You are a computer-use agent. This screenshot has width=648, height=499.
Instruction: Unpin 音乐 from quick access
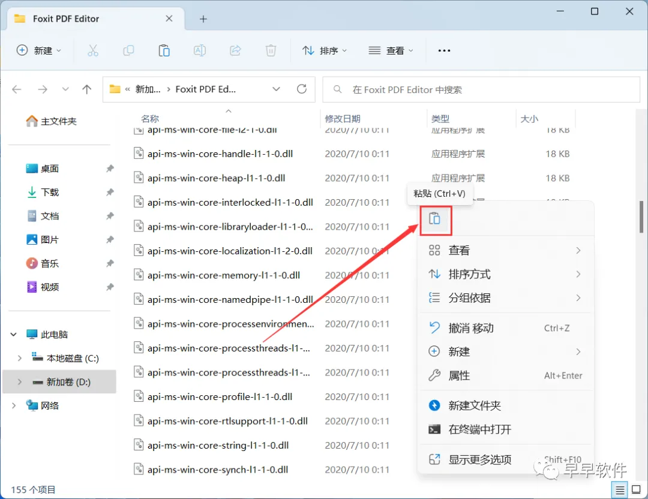tap(110, 263)
